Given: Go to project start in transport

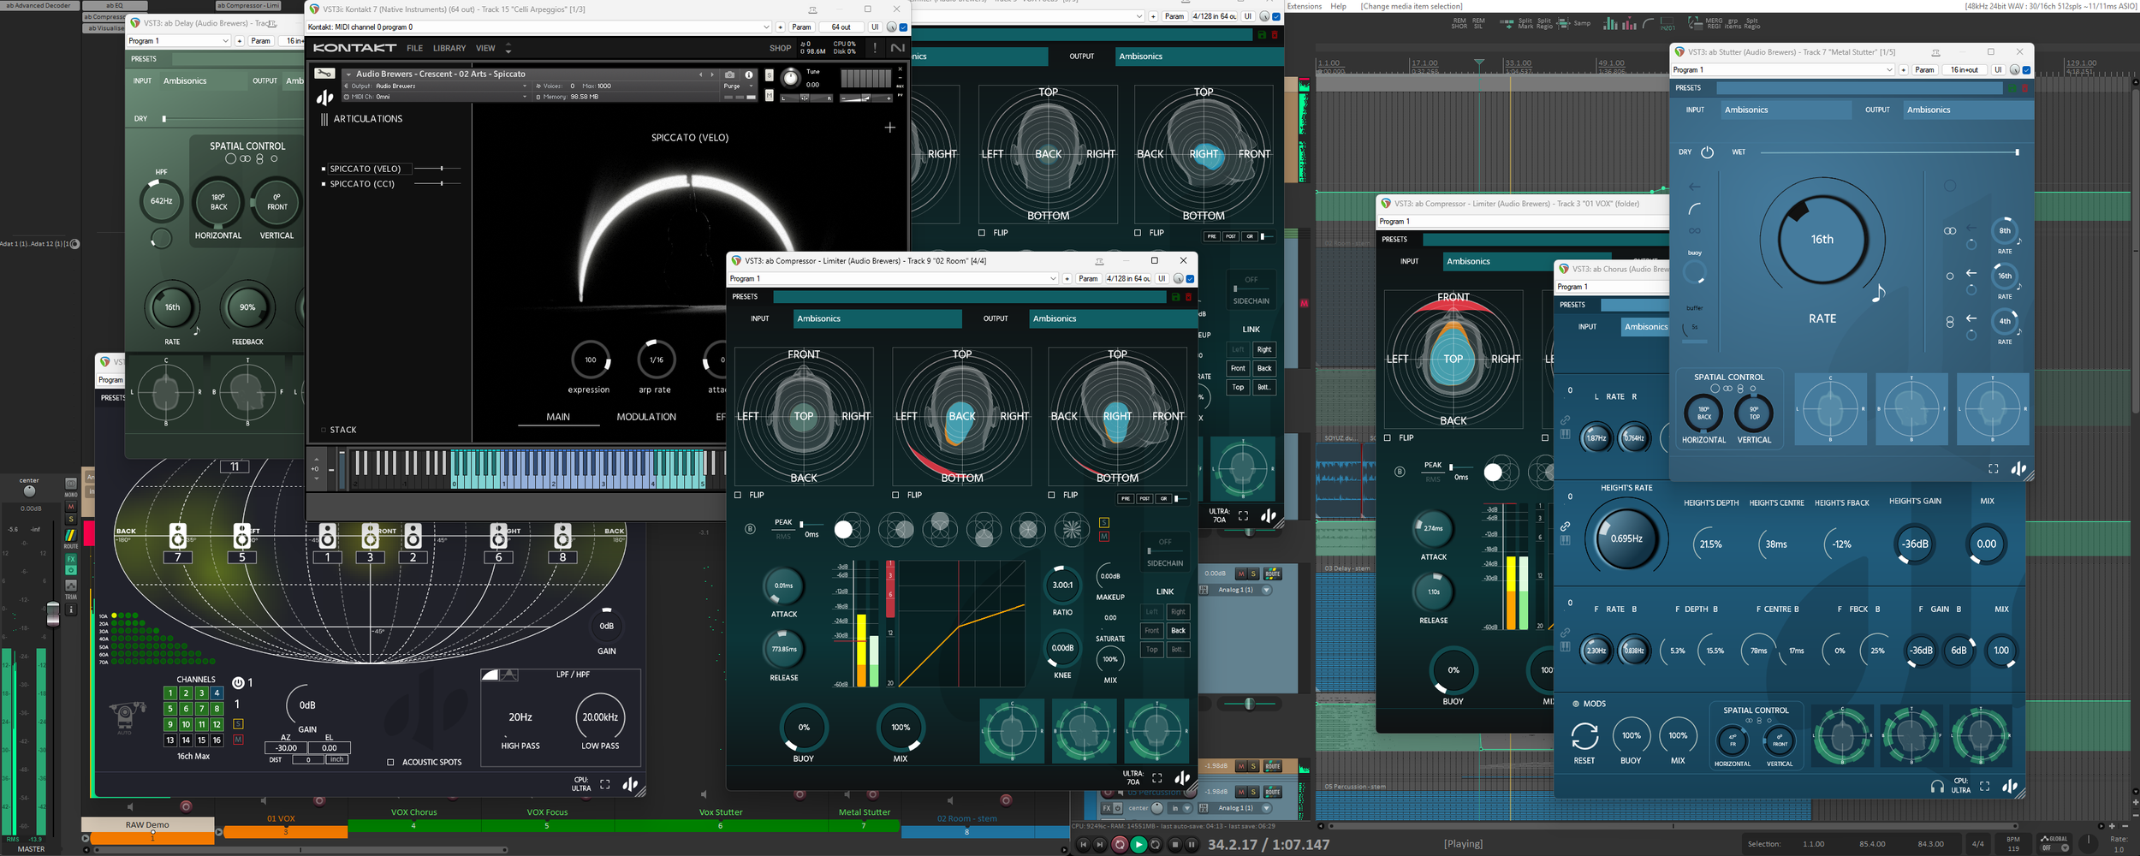Looking at the screenshot, I should pos(1083,845).
